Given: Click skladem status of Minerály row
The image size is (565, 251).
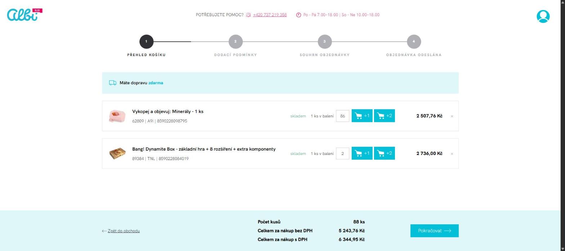Looking at the screenshot, I should click(x=298, y=116).
